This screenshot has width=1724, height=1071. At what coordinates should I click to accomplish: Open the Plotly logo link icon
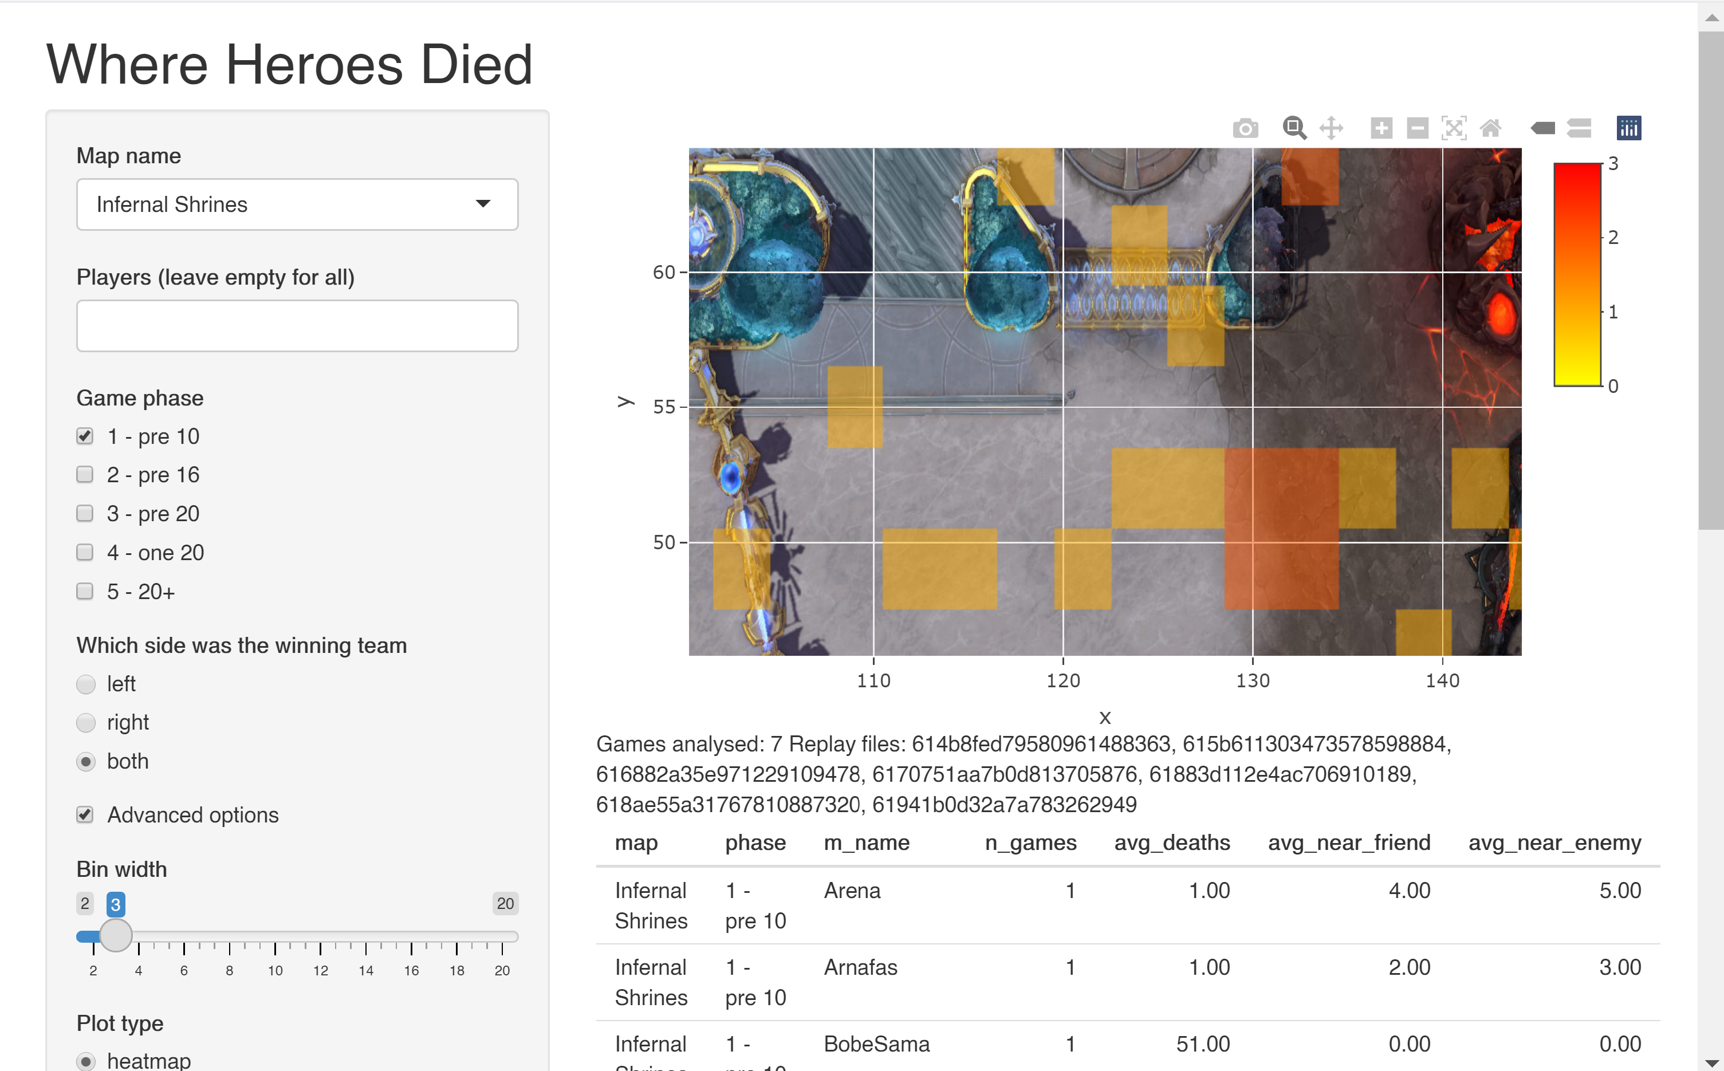1628,128
